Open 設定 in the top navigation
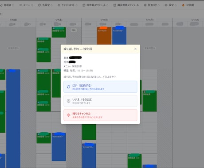204x168 pixels. pos(171,5)
